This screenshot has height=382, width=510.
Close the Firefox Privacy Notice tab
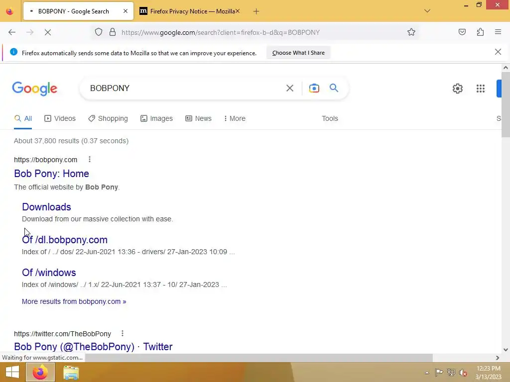pyautogui.click(x=238, y=11)
